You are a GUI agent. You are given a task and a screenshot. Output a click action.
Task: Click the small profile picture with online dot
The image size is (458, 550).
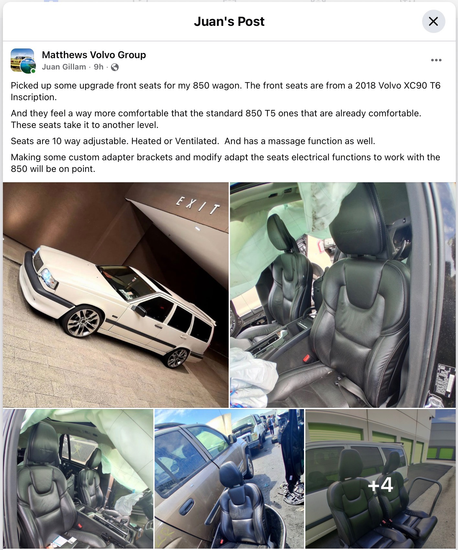[28, 66]
